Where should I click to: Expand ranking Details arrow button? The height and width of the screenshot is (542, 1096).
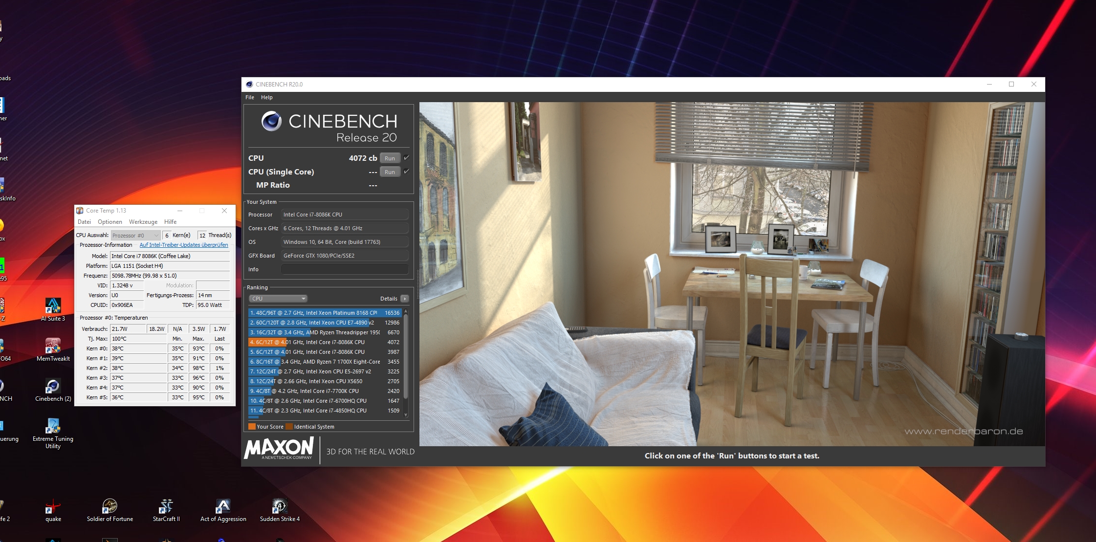point(405,299)
